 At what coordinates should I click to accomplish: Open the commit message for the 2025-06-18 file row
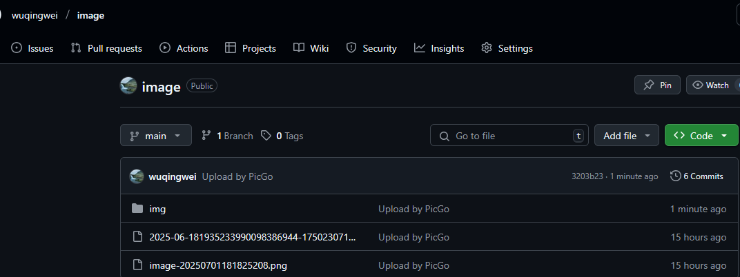coord(414,237)
